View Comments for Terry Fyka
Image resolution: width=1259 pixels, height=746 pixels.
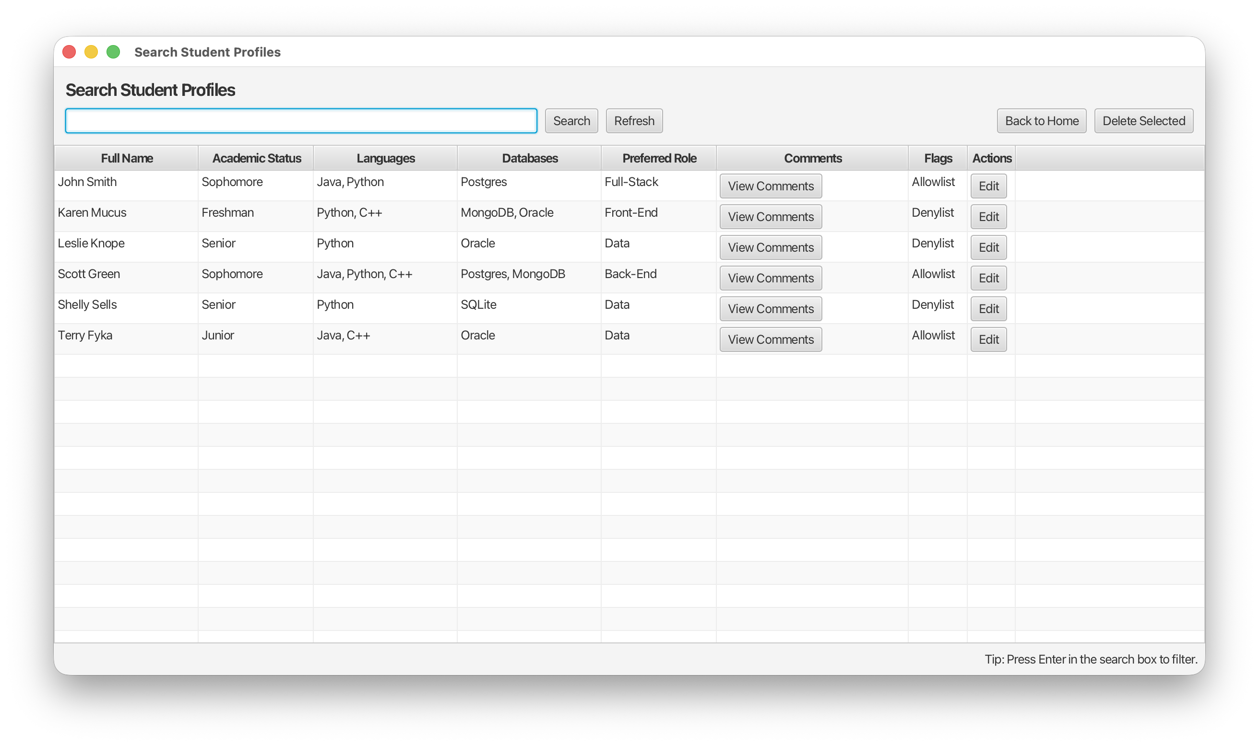pos(770,339)
